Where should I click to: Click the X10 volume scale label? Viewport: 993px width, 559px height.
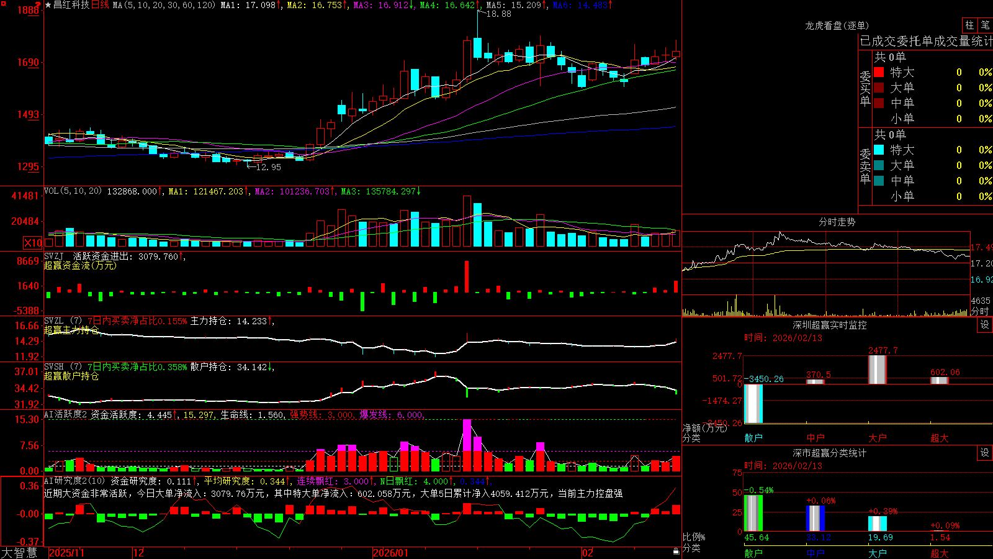click(x=33, y=243)
